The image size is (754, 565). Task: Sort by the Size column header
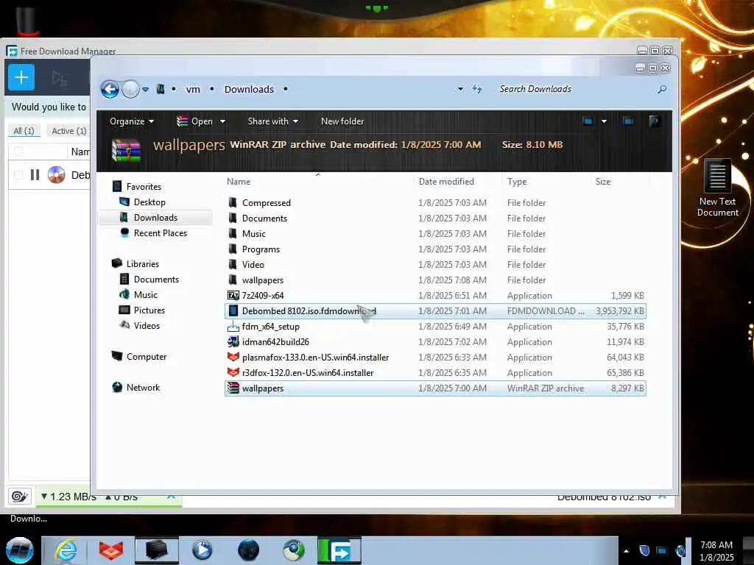tap(619, 182)
